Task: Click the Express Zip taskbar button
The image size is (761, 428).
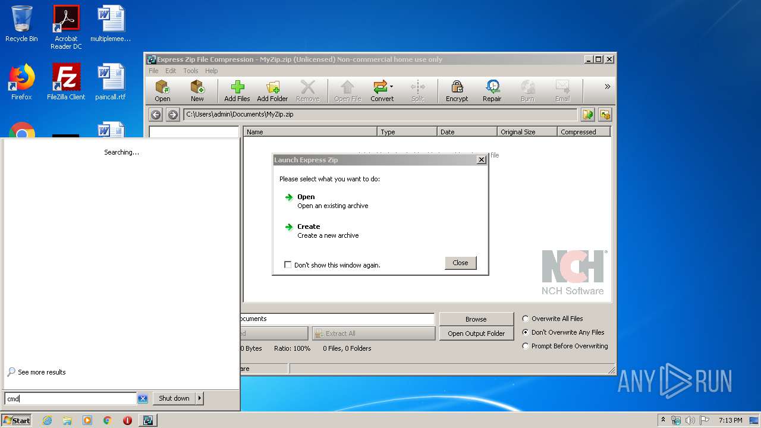Action: (148, 420)
